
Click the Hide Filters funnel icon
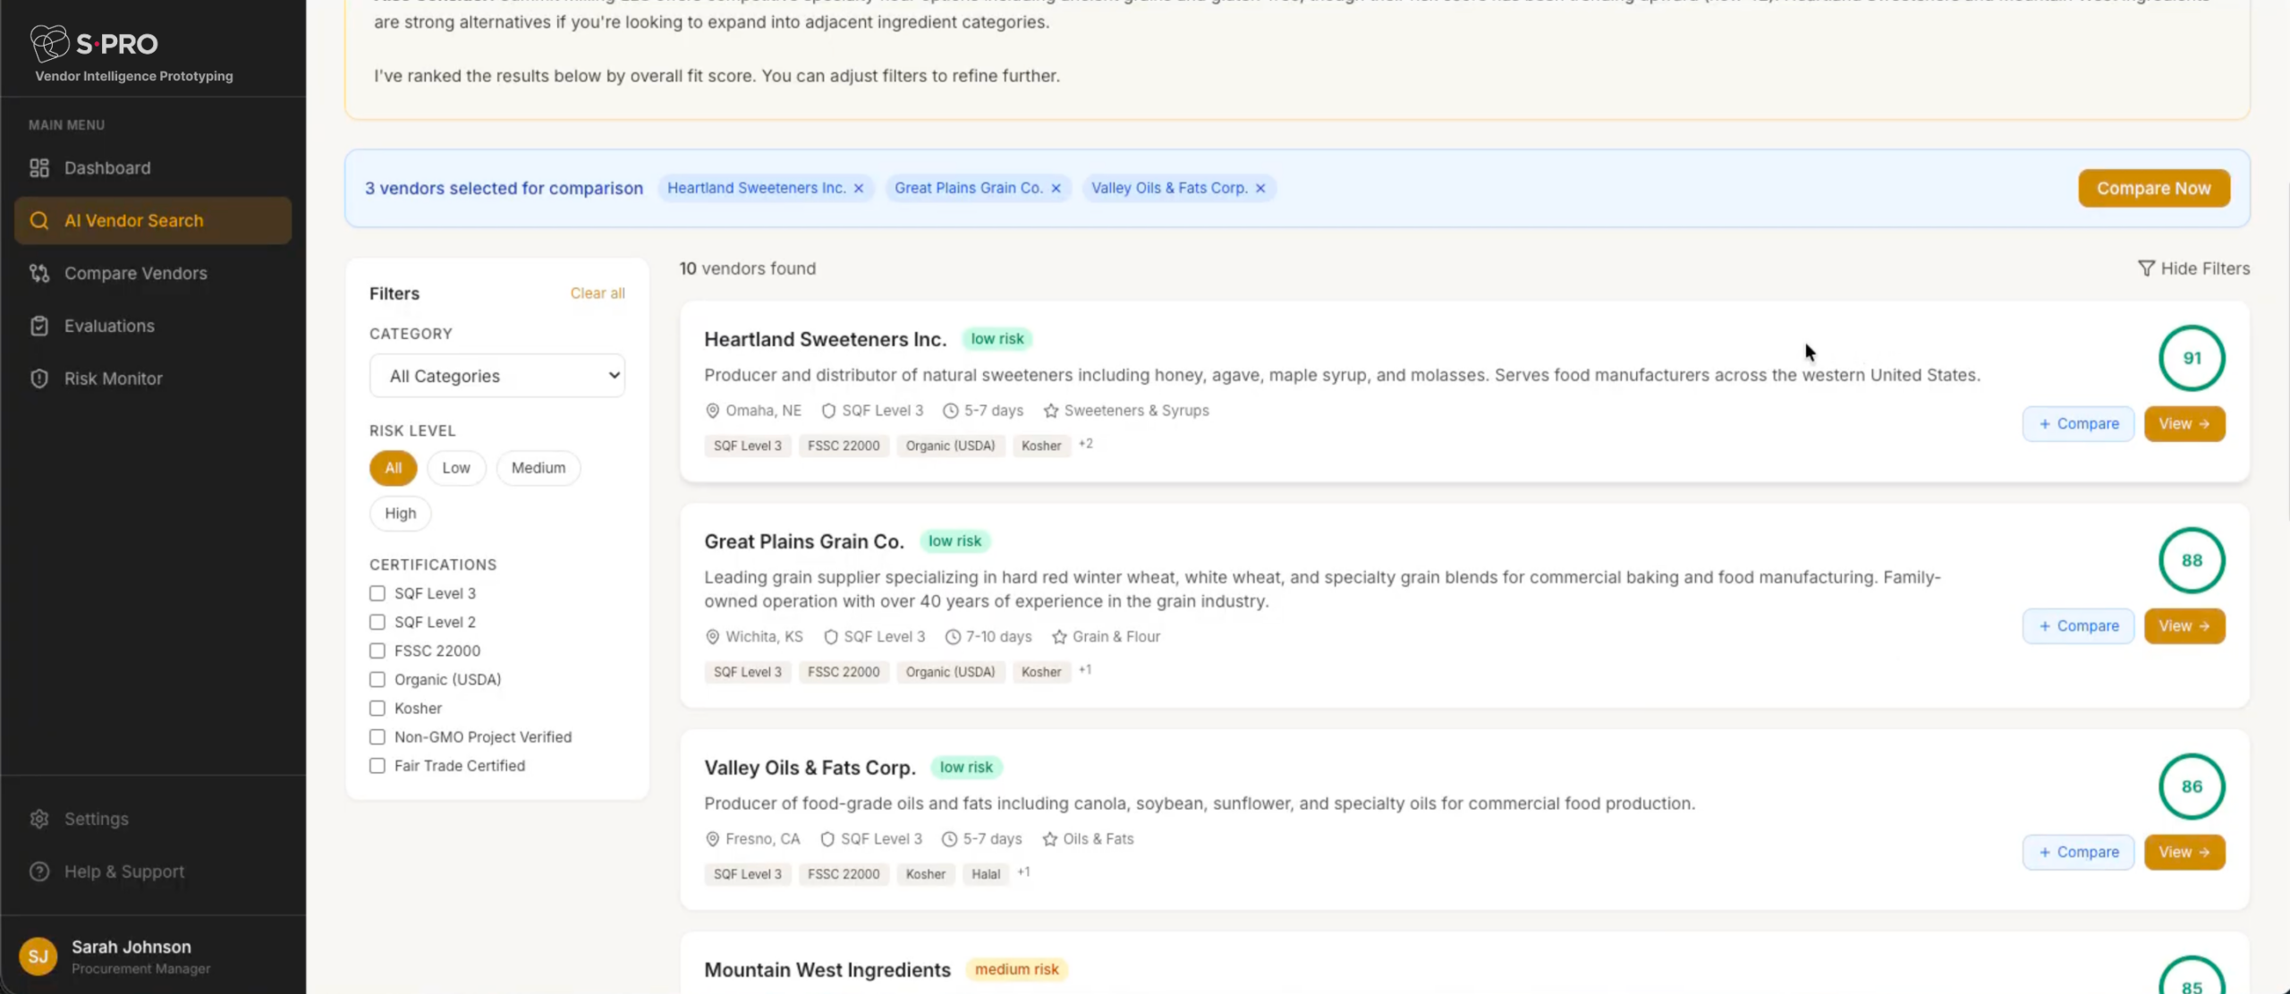click(2146, 268)
